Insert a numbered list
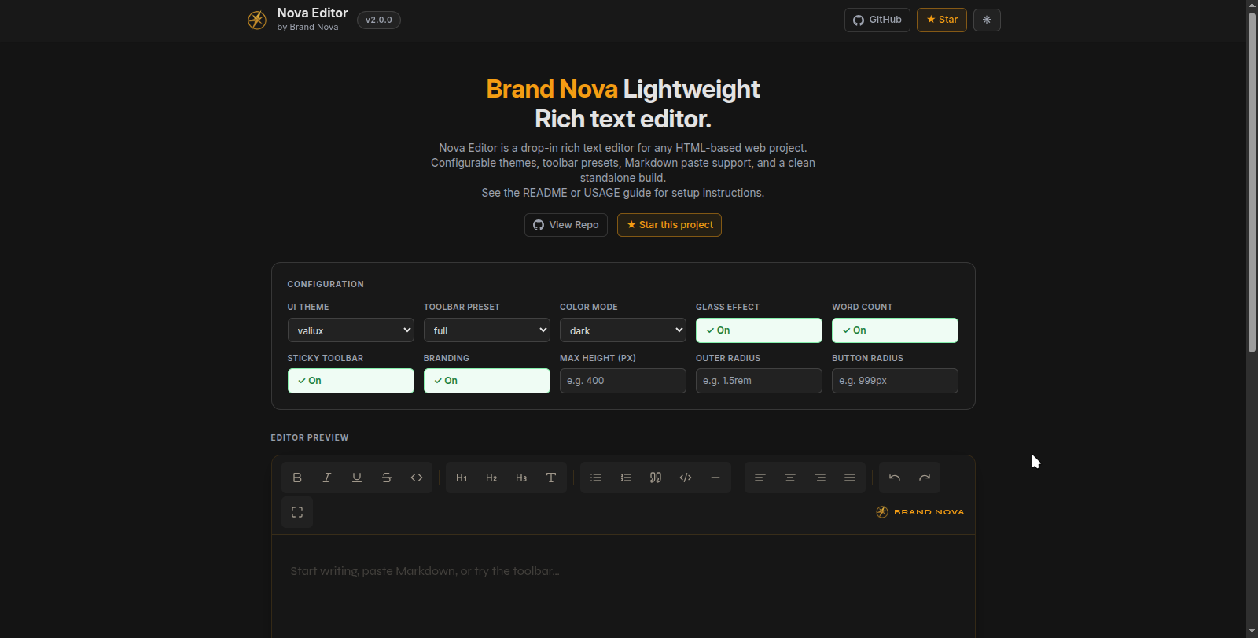The image size is (1258, 638). [626, 478]
